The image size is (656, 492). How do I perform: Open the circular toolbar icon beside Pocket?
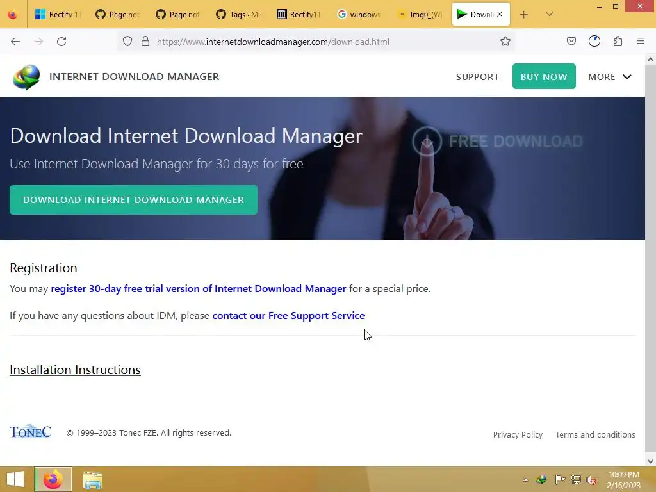[x=594, y=42]
